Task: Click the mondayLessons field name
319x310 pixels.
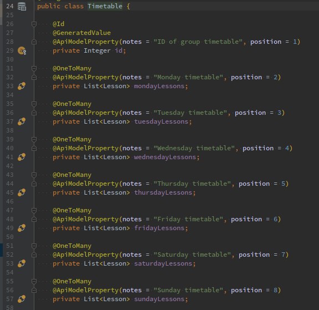Action: click(159, 86)
